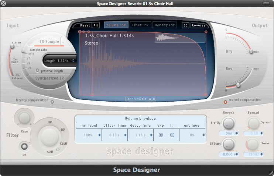Screen dimensions: 274x176
Task: Click the Pre-Dly reverb knob
Action: coord(229,123)
